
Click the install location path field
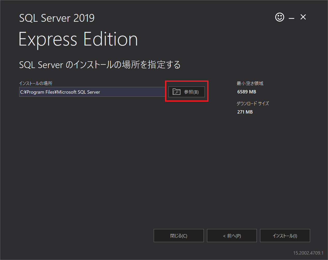[x=92, y=92]
